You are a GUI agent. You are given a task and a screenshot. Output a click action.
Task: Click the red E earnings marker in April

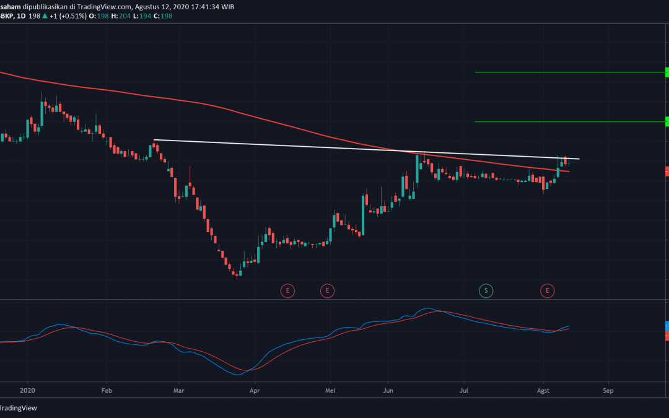(287, 290)
